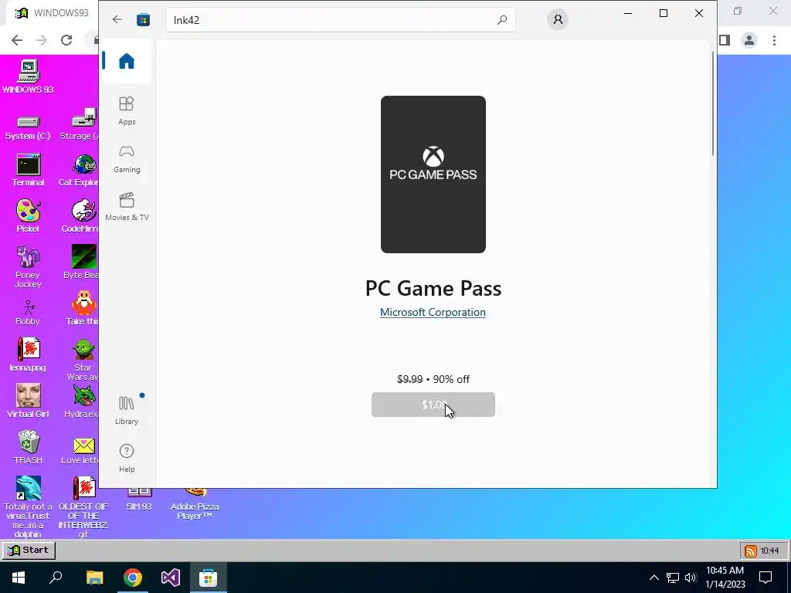The width and height of the screenshot is (791, 593).
Task: Click the PC Game Pass product image
Action: [433, 174]
